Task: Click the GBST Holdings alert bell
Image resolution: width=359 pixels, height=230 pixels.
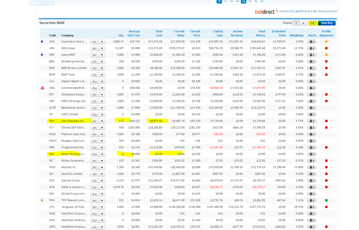Action: point(312,101)
